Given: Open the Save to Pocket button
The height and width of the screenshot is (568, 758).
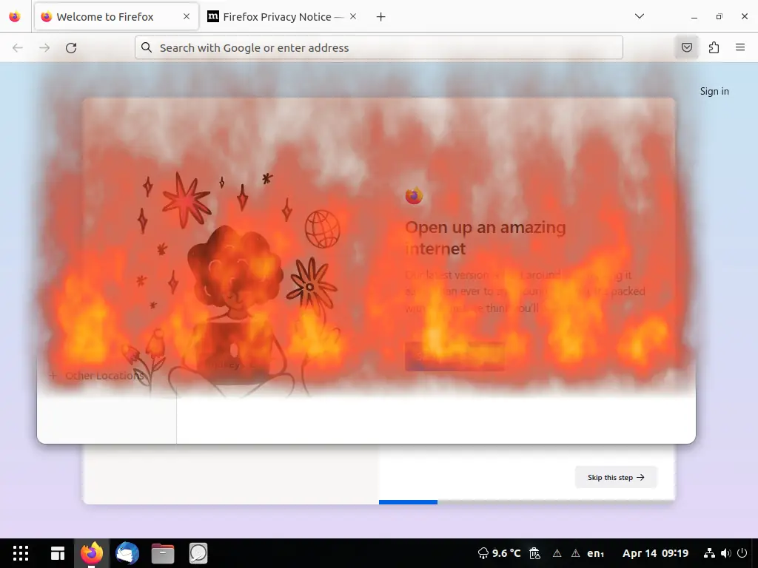Looking at the screenshot, I should pyautogui.click(x=686, y=47).
